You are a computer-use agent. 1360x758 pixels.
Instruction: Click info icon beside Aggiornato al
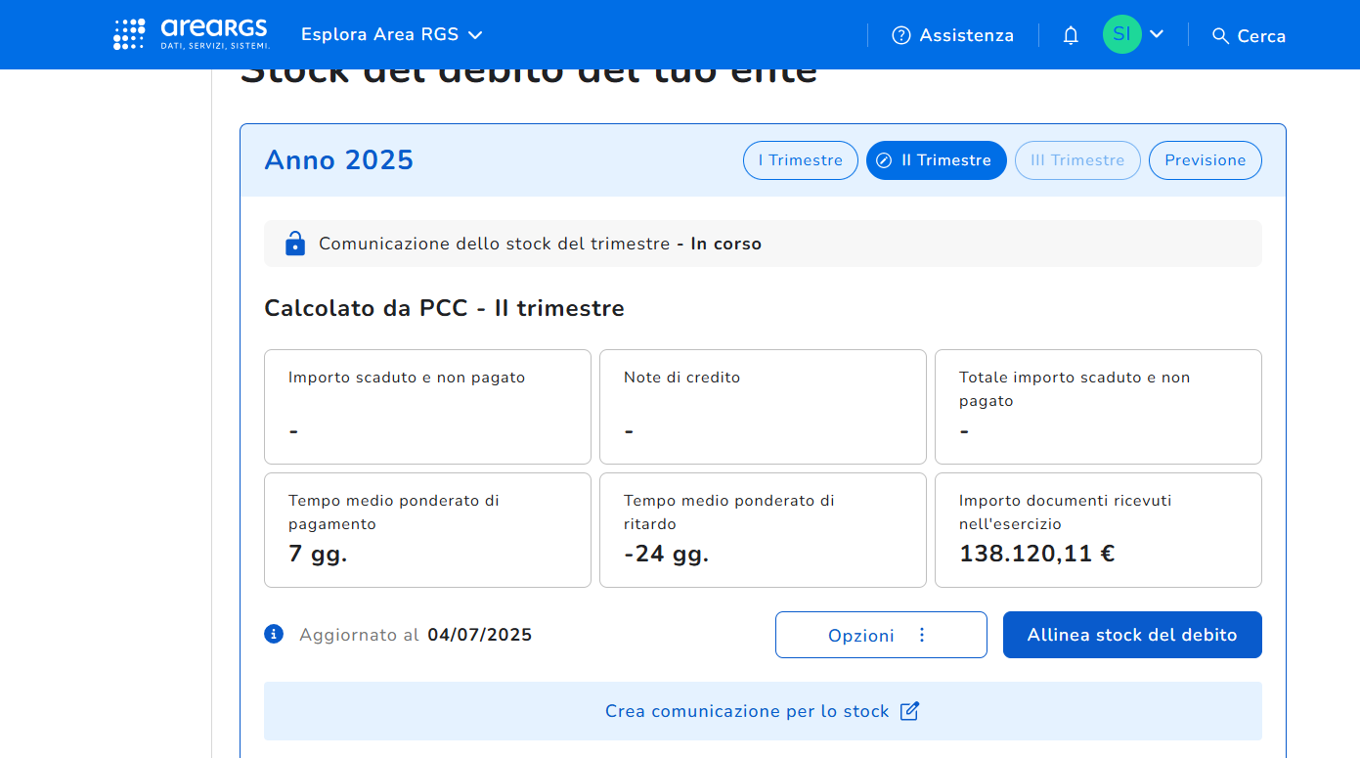click(x=274, y=634)
